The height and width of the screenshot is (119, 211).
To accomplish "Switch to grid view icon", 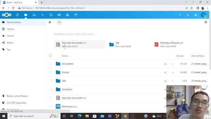I will coord(206,22).
